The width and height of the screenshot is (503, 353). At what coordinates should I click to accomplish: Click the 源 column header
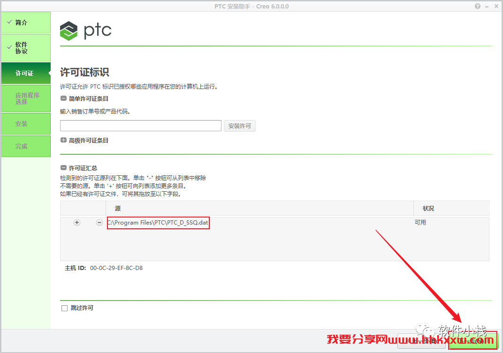(x=259, y=209)
